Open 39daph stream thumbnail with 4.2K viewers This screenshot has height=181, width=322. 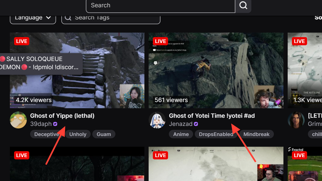click(x=77, y=70)
